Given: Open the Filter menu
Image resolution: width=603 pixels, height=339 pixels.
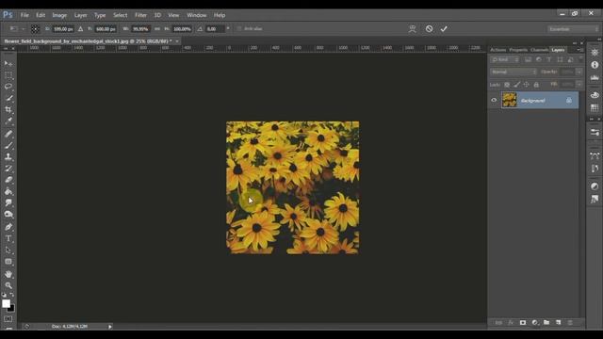Looking at the screenshot, I should pyautogui.click(x=140, y=15).
